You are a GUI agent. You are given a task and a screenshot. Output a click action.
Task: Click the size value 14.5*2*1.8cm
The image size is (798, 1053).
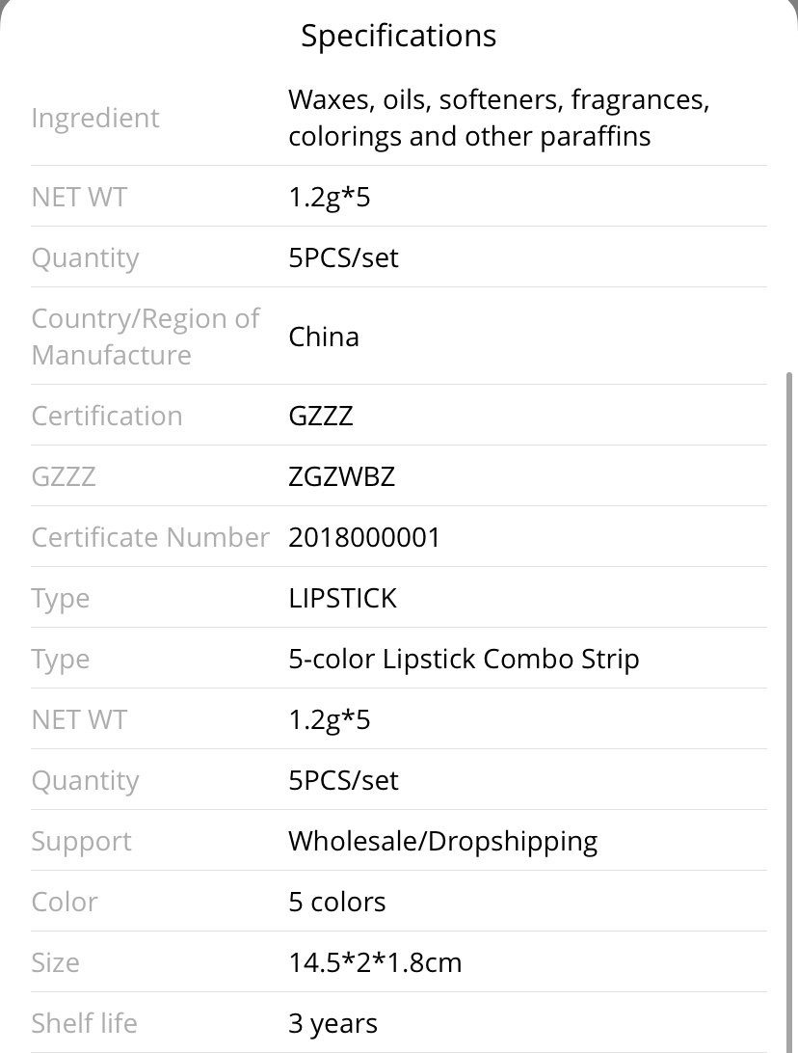pos(375,963)
